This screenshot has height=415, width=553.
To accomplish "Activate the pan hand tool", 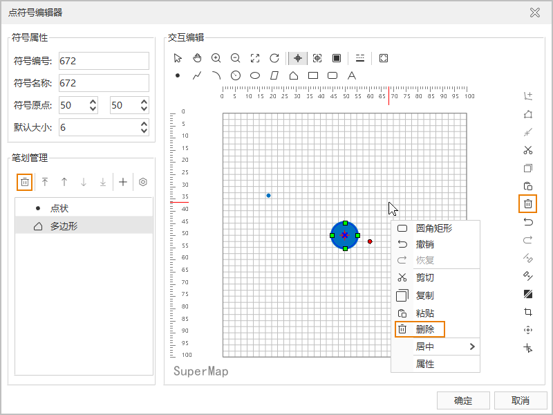I will (x=197, y=58).
